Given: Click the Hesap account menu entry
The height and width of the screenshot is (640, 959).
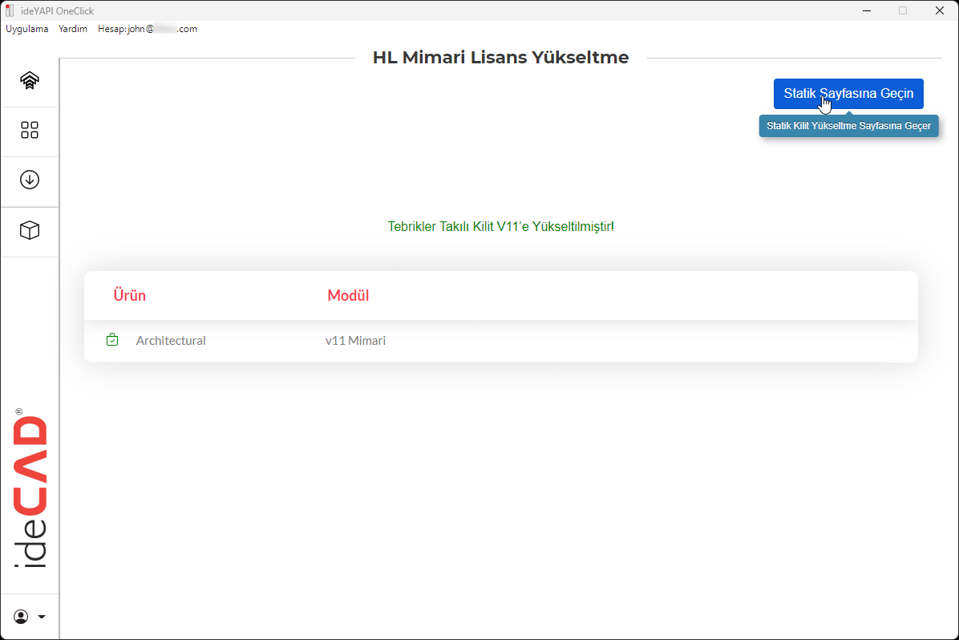Looking at the screenshot, I should [x=148, y=29].
